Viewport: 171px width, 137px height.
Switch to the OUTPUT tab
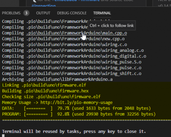click(43, 13)
